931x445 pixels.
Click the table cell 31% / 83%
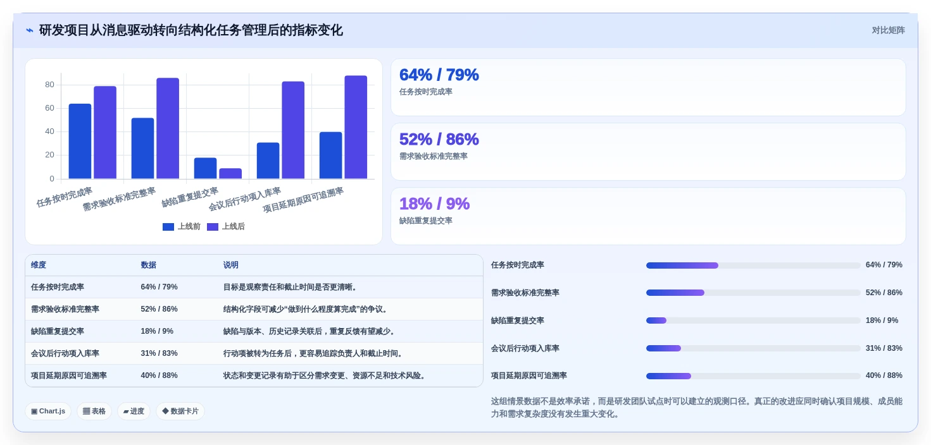[x=159, y=353]
